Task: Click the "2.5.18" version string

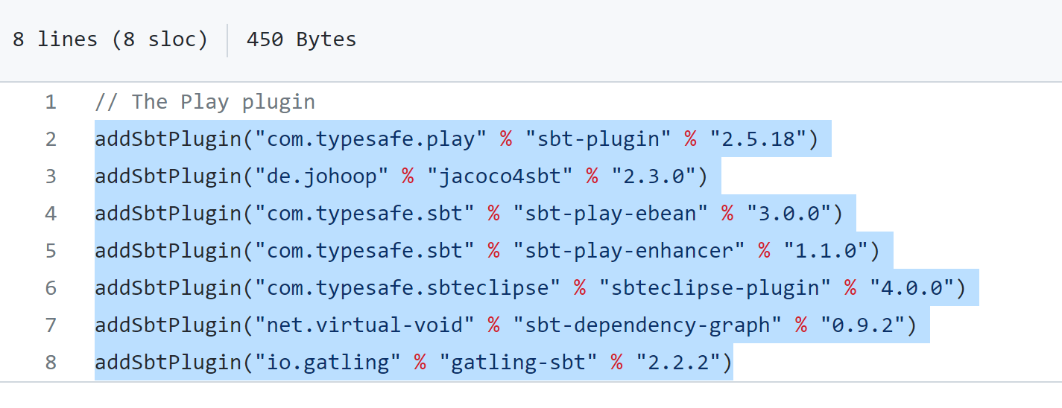Action: tap(759, 139)
